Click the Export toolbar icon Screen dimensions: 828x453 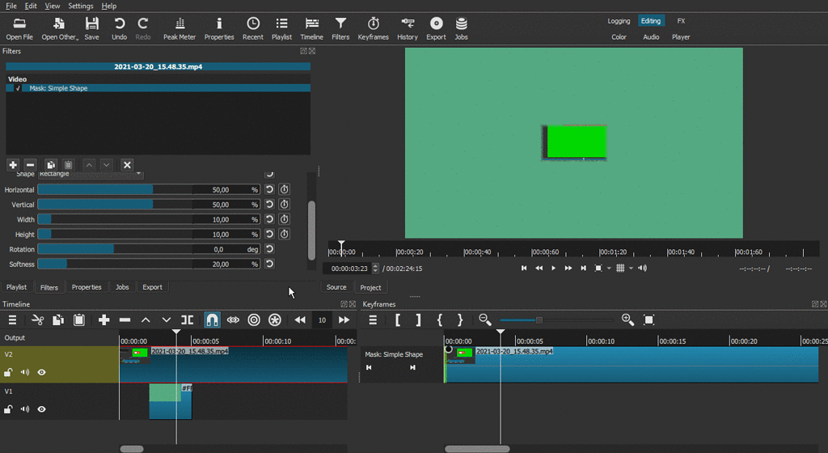click(x=436, y=28)
